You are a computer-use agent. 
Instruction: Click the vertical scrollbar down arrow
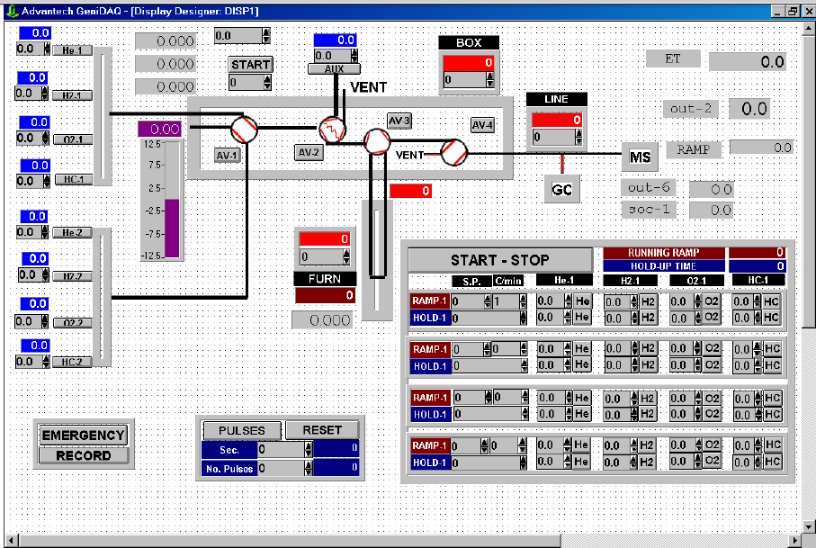pos(809,526)
